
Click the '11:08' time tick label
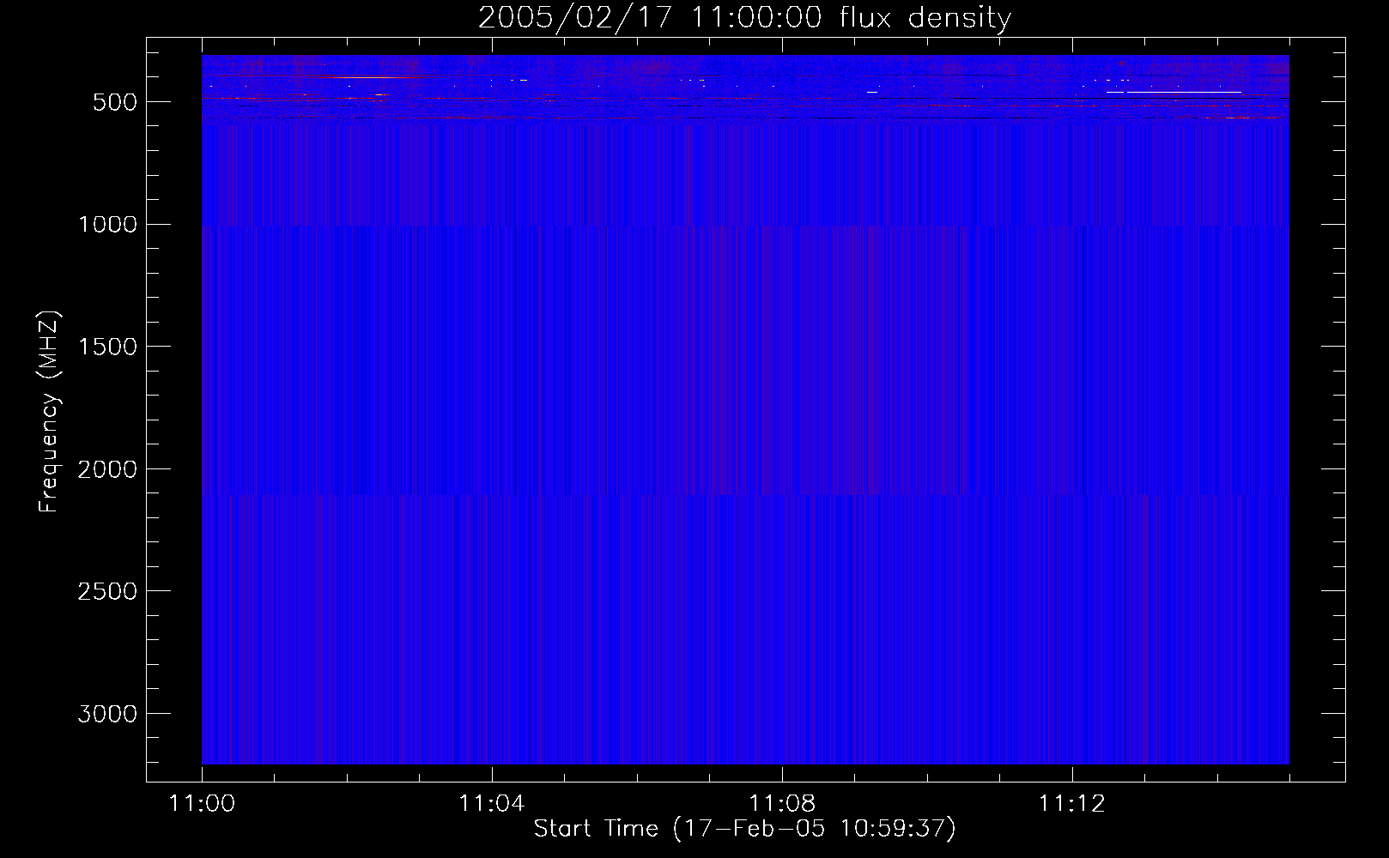(782, 804)
